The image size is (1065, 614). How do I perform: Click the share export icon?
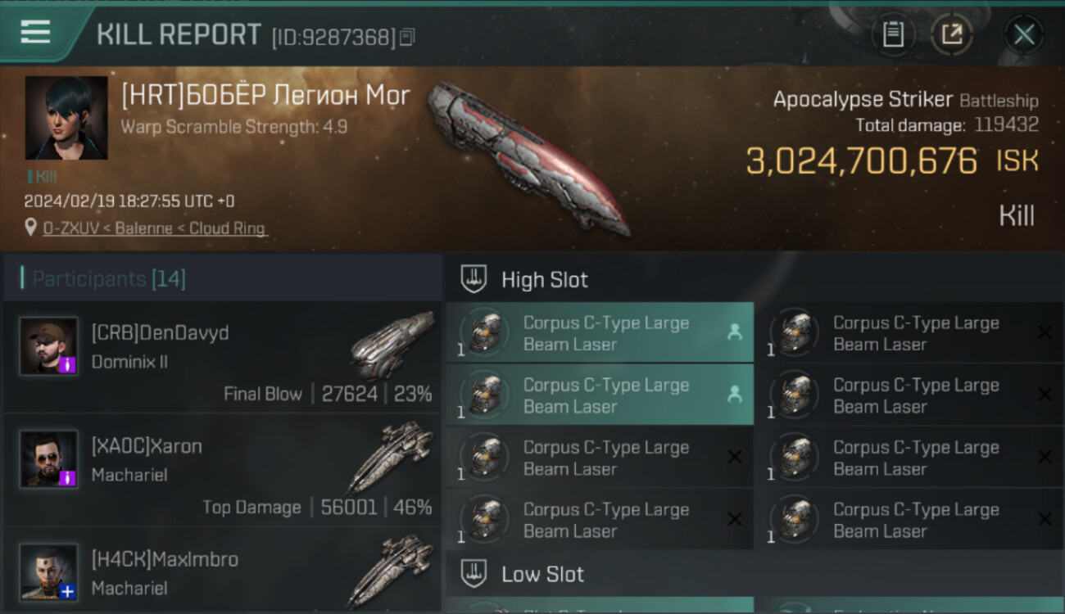pyautogui.click(x=952, y=34)
